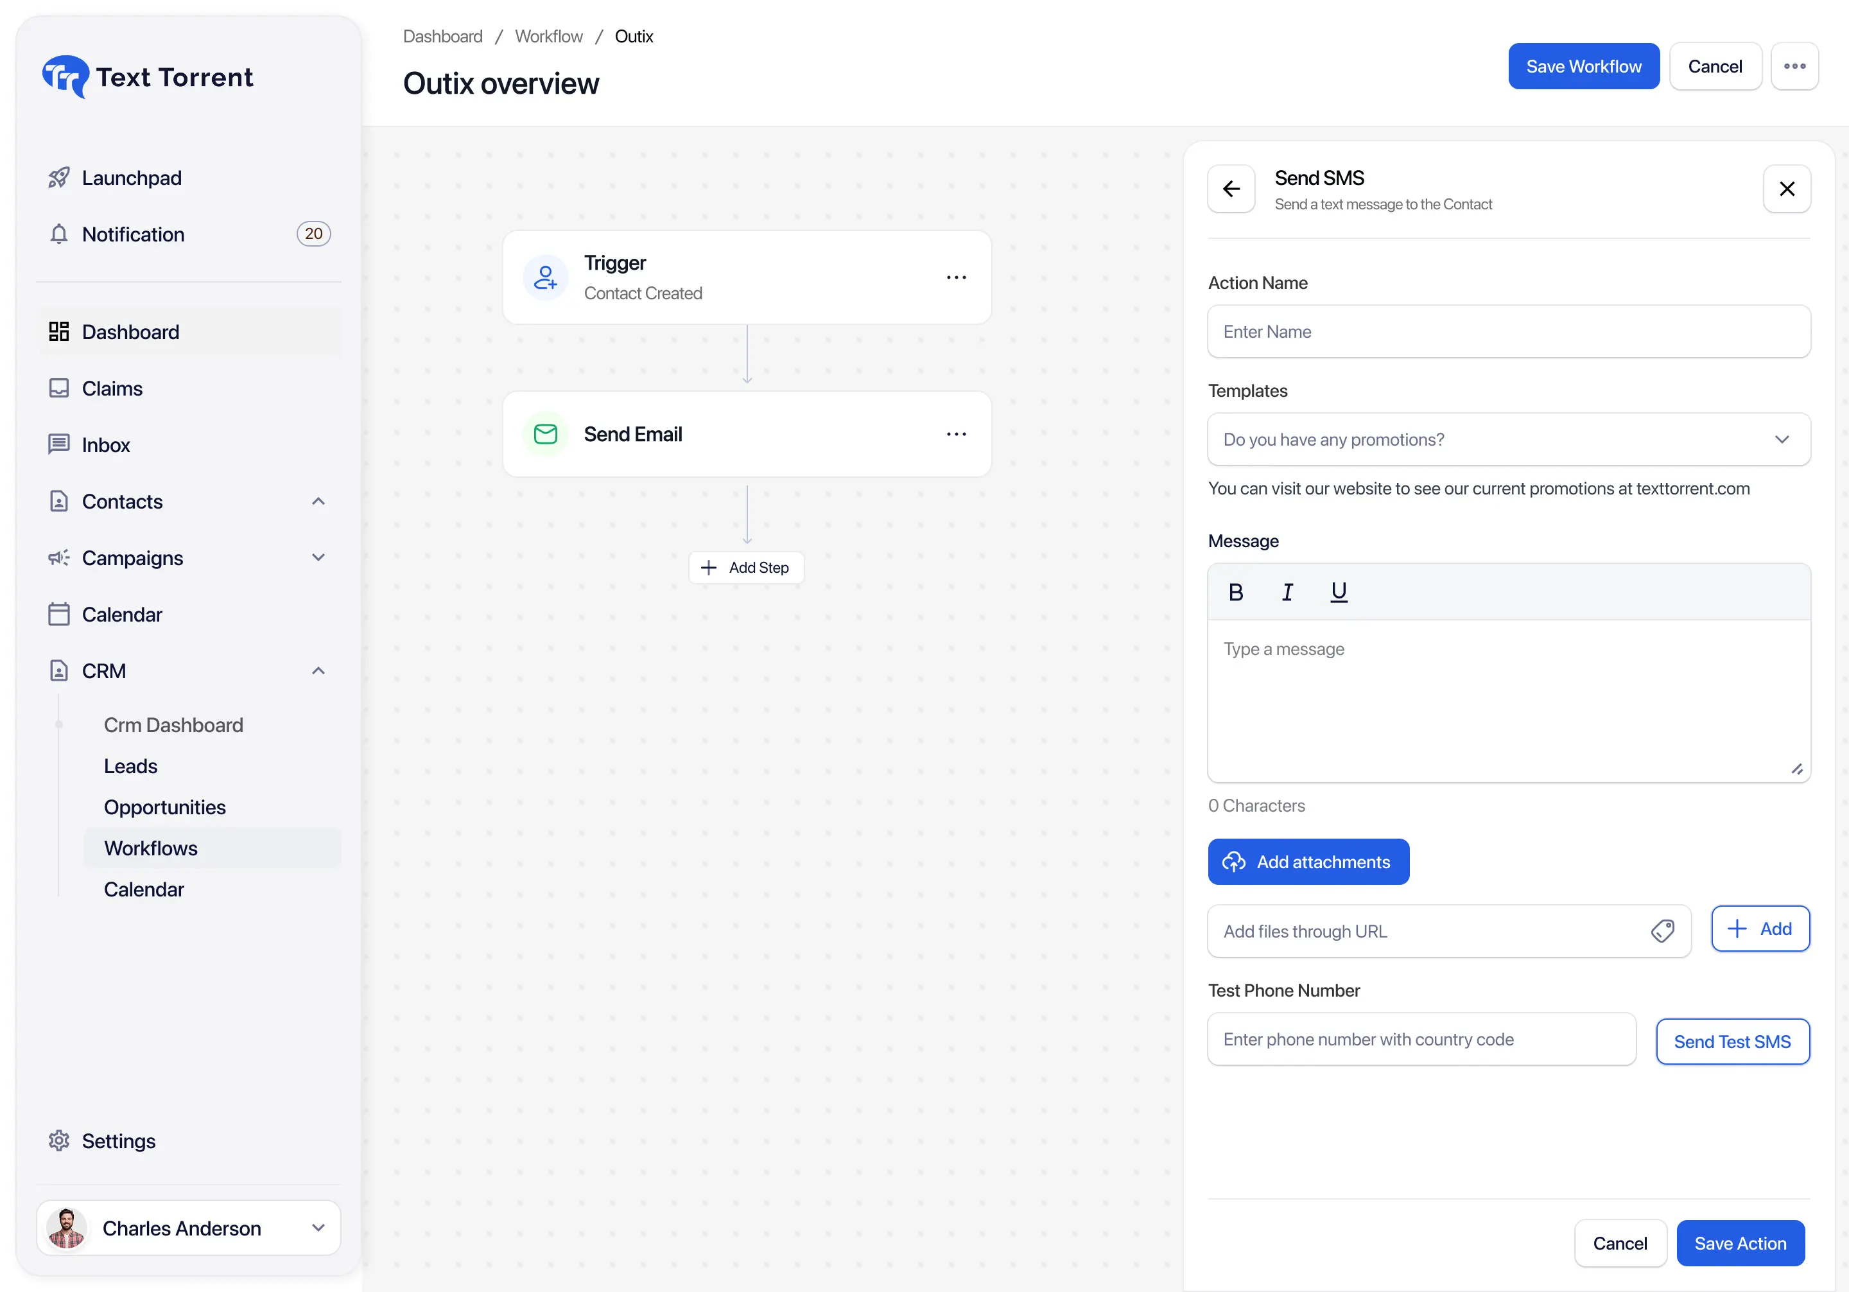This screenshot has height=1292, width=1849.
Task: Open the Charles Anderson account dropdown
Action: [189, 1228]
